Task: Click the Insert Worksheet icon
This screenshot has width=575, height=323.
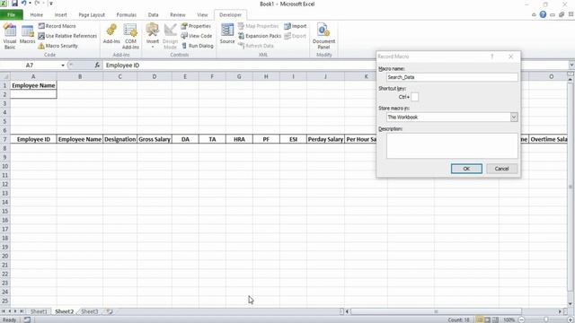Action: [x=110, y=311]
